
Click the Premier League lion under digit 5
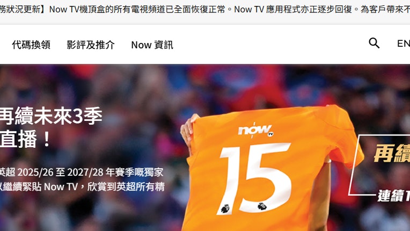click(x=262, y=206)
